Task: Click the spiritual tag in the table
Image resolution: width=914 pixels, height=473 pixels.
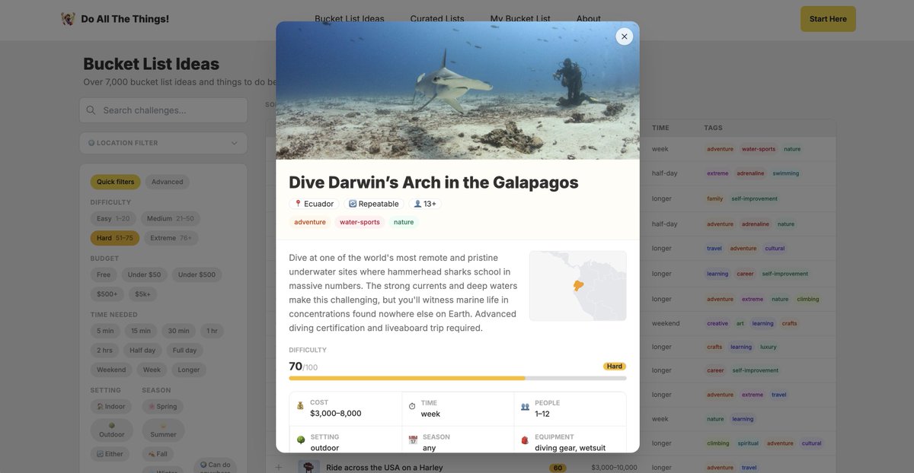Action: pos(748,443)
